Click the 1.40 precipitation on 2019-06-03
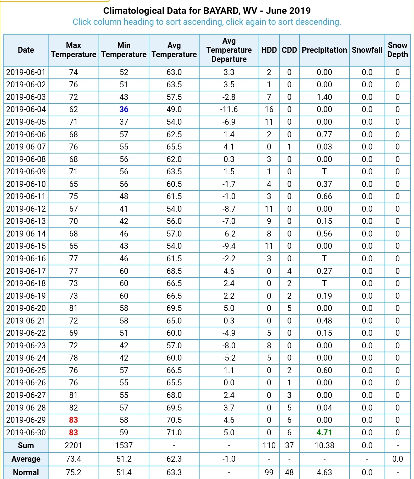The image size is (414, 479). point(324,97)
